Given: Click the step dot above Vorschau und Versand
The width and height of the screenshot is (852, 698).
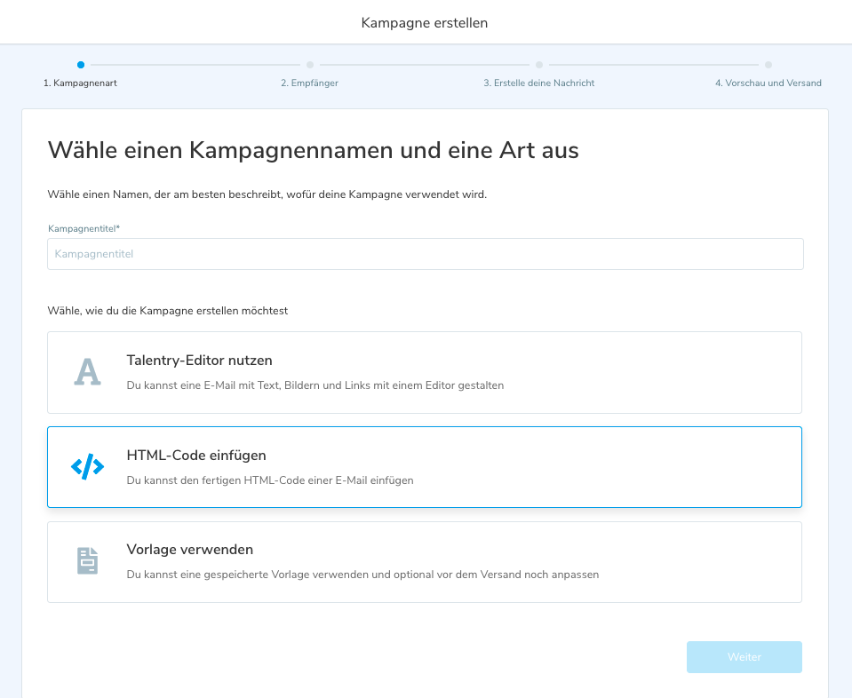Looking at the screenshot, I should click(x=768, y=65).
